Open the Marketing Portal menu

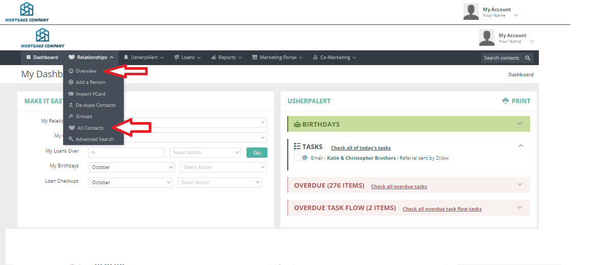(x=278, y=57)
